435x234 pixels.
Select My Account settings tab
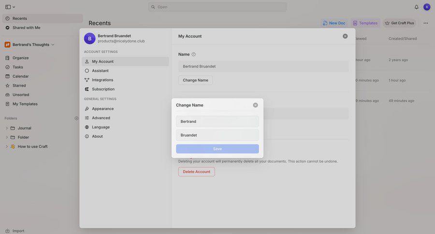click(x=125, y=61)
